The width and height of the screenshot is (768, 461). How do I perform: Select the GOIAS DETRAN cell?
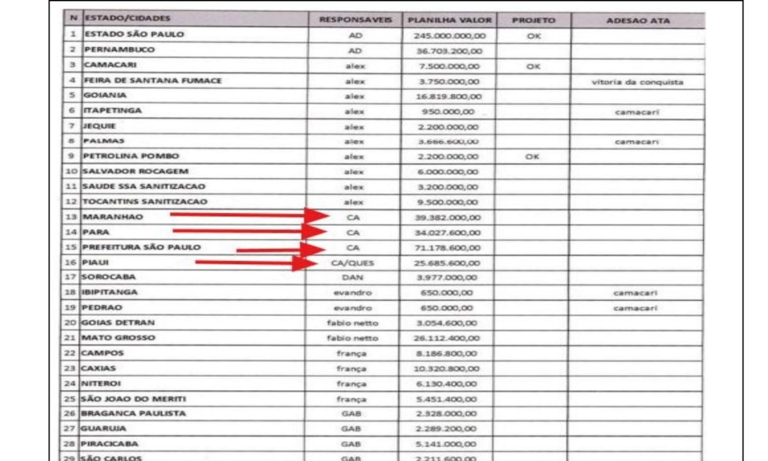tap(118, 322)
